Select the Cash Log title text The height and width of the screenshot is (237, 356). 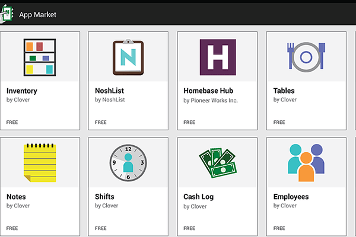point(198,197)
